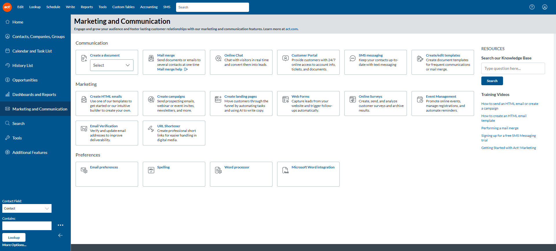Image resolution: width=556 pixels, height=251 pixels.
Task: Click the Lookup button
Action: (14, 237)
